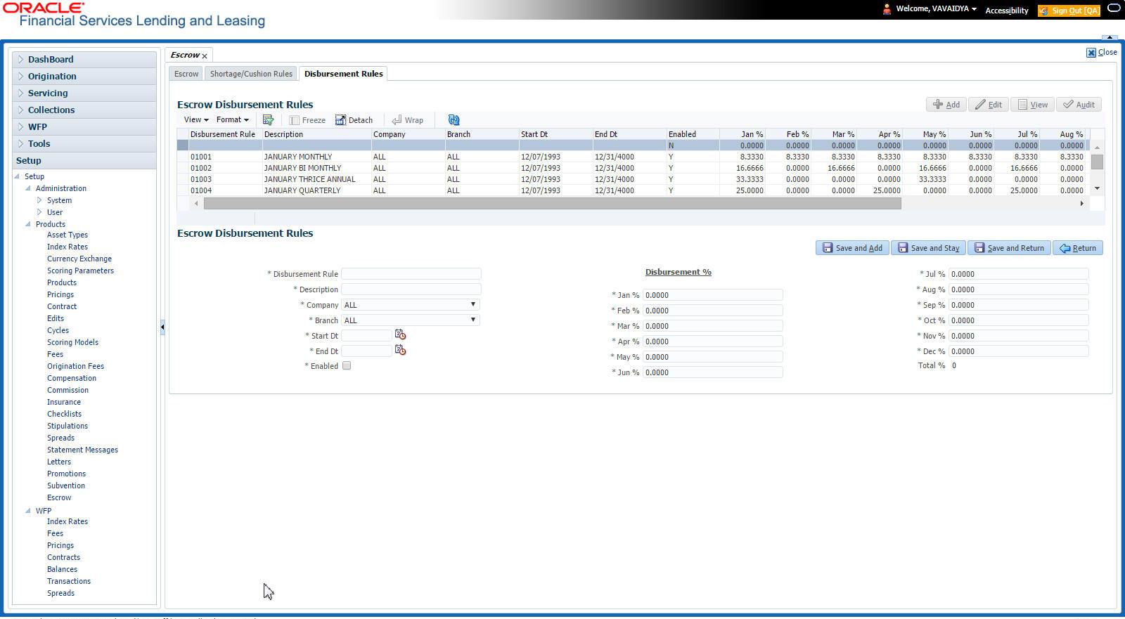This screenshot has height=619, width=1125.
Task: Click the Dec % input field
Action: [x=1018, y=351]
